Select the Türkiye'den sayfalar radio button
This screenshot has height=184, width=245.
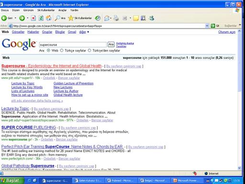89,50
